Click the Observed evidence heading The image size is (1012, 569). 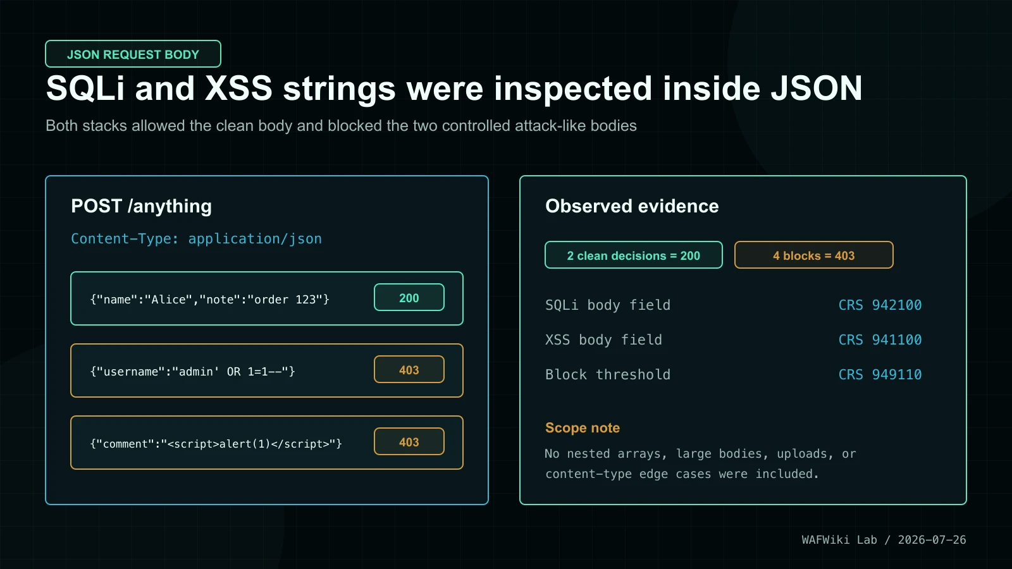tap(632, 206)
